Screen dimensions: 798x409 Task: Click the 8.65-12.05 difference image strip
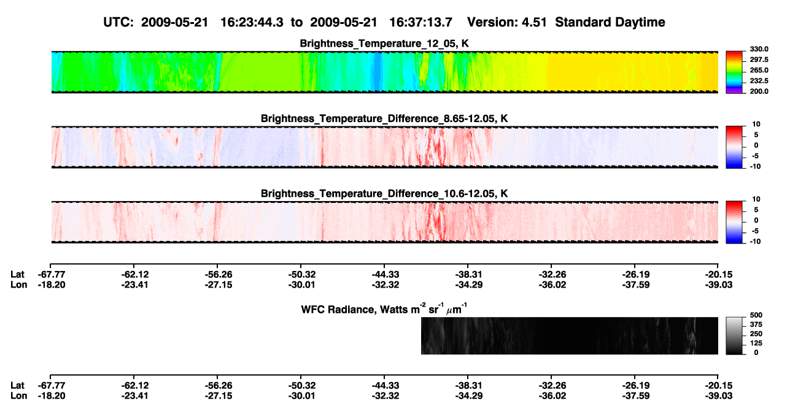pos(384,147)
